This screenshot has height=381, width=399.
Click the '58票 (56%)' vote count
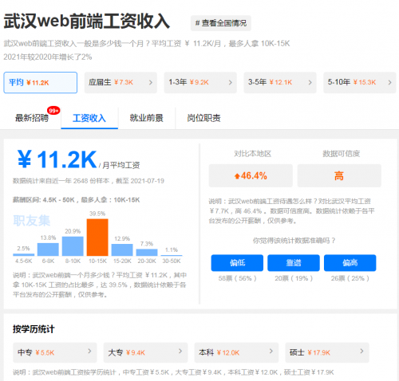tap(237, 278)
